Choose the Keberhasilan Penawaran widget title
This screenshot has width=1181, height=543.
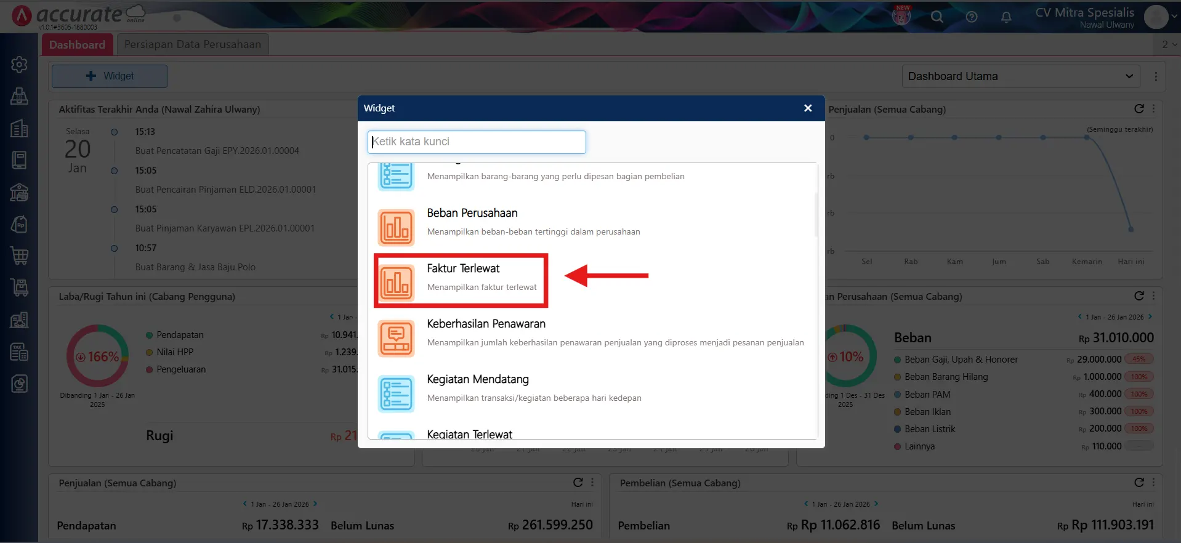[x=486, y=324]
